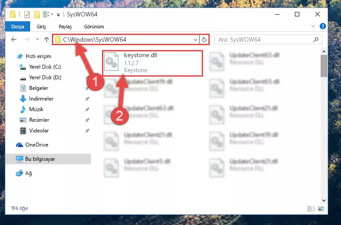Go forward with the right arrow

point(27,39)
